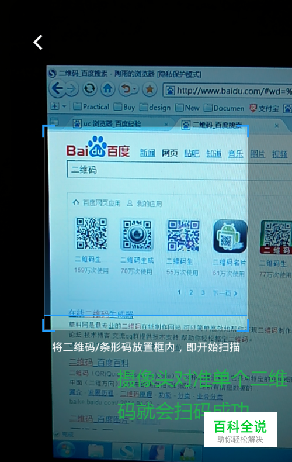The image size is (292, 462).
Task: Click the favorites star button
Action: click(x=150, y=89)
